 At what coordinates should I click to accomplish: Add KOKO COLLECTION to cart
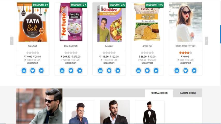coord(194,71)
